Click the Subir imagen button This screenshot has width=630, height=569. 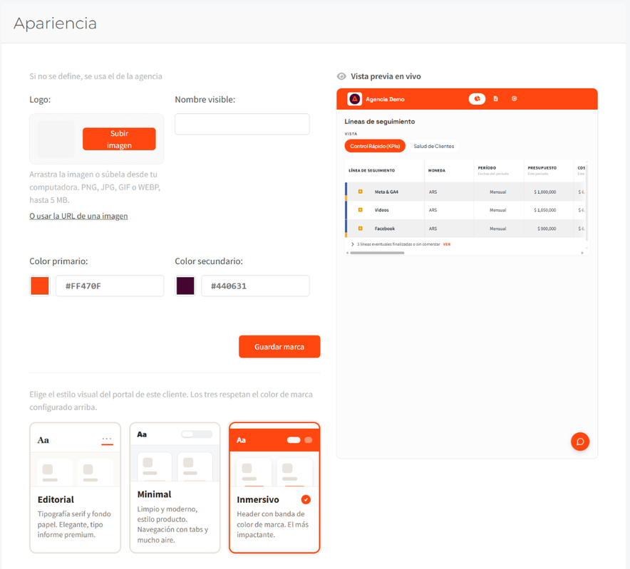tap(119, 139)
